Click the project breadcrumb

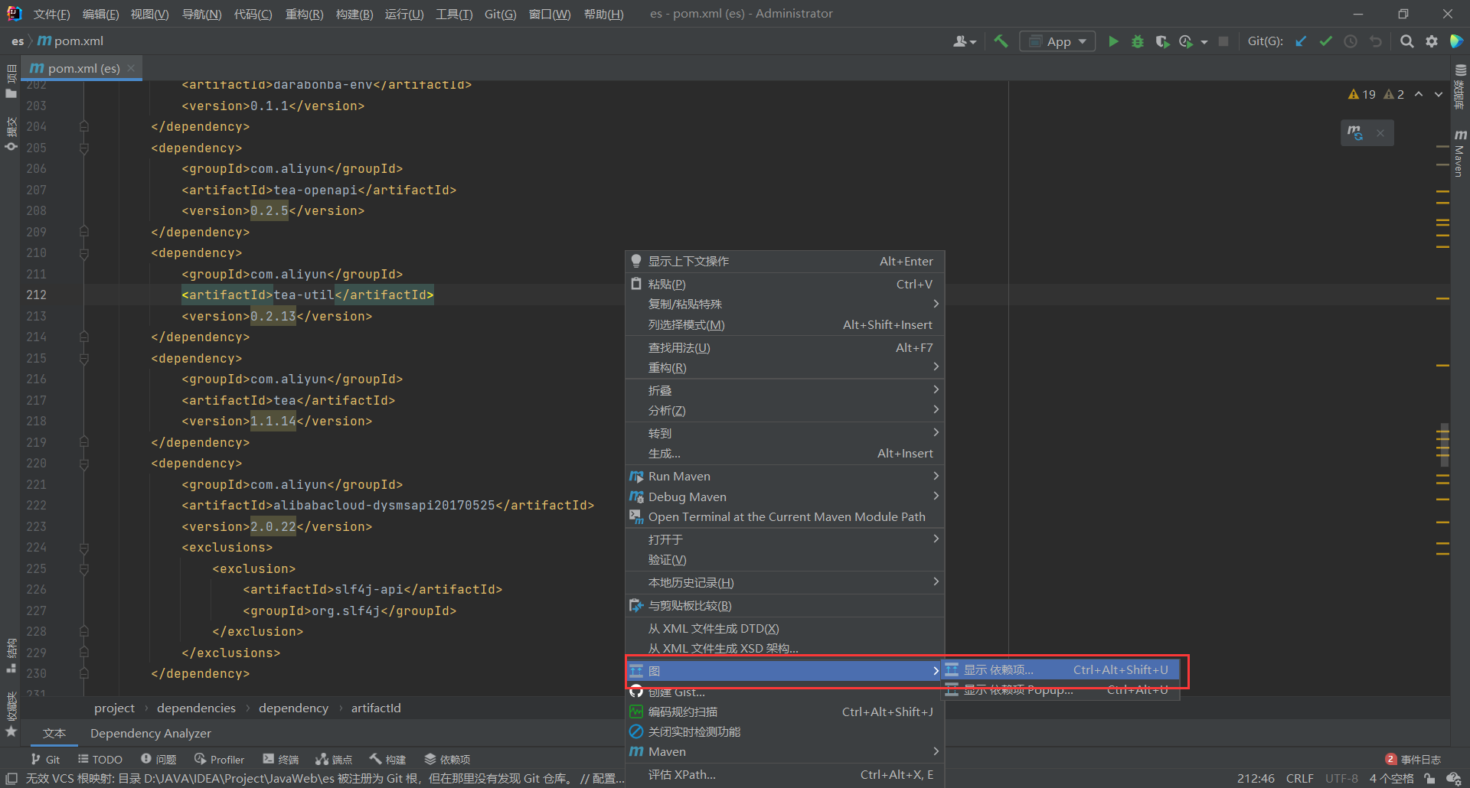point(114,708)
